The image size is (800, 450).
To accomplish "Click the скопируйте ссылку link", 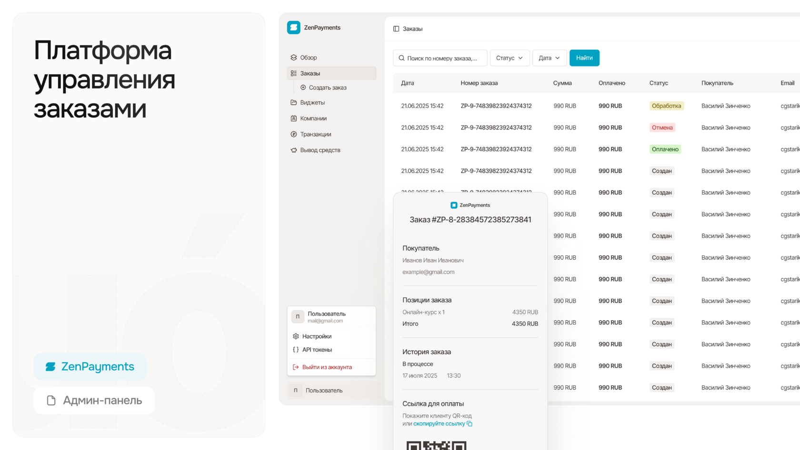I will [x=439, y=424].
